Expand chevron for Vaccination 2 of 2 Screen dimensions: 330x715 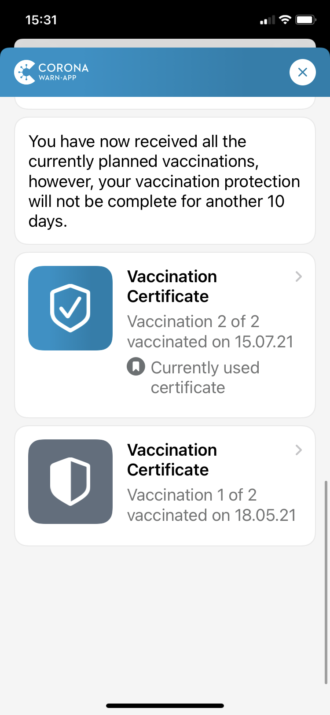[299, 276]
